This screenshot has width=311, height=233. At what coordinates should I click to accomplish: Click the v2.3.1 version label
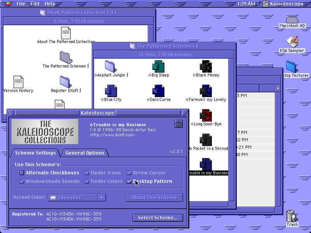tap(176, 151)
